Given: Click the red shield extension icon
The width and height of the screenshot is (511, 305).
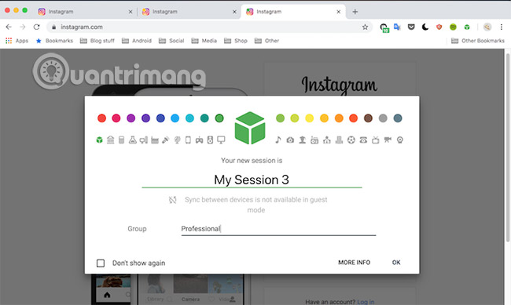Looking at the screenshot, I should 439,27.
